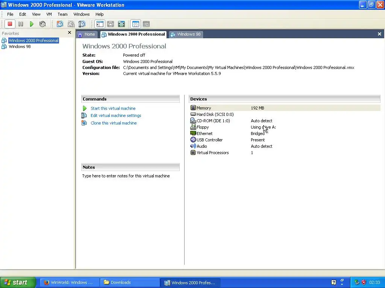Viewport: 385px width, 288px height.
Task: Click the CD-ROM drive icon
Action: click(193, 120)
